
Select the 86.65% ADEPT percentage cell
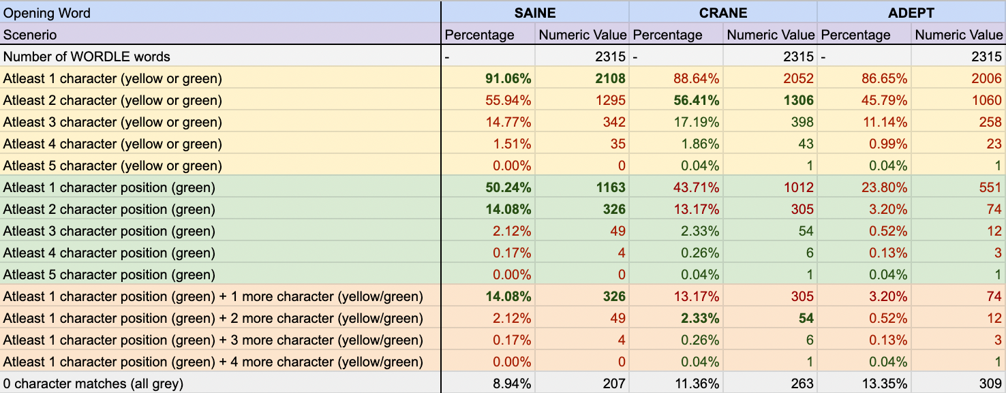pyautogui.click(x=885, y=78)
